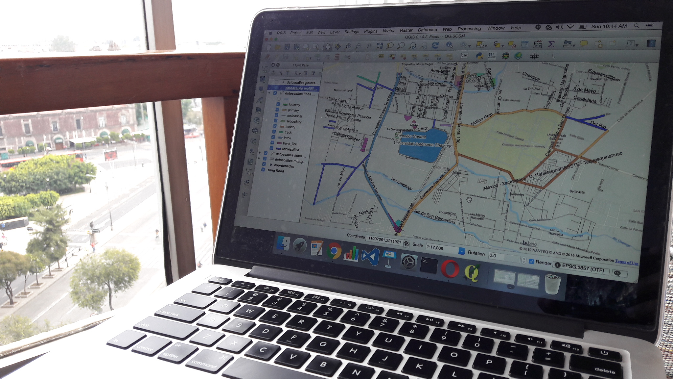The image size is (673, 379).
Task: Hide the Bing Road layer
Action: [x=263, y=170]
